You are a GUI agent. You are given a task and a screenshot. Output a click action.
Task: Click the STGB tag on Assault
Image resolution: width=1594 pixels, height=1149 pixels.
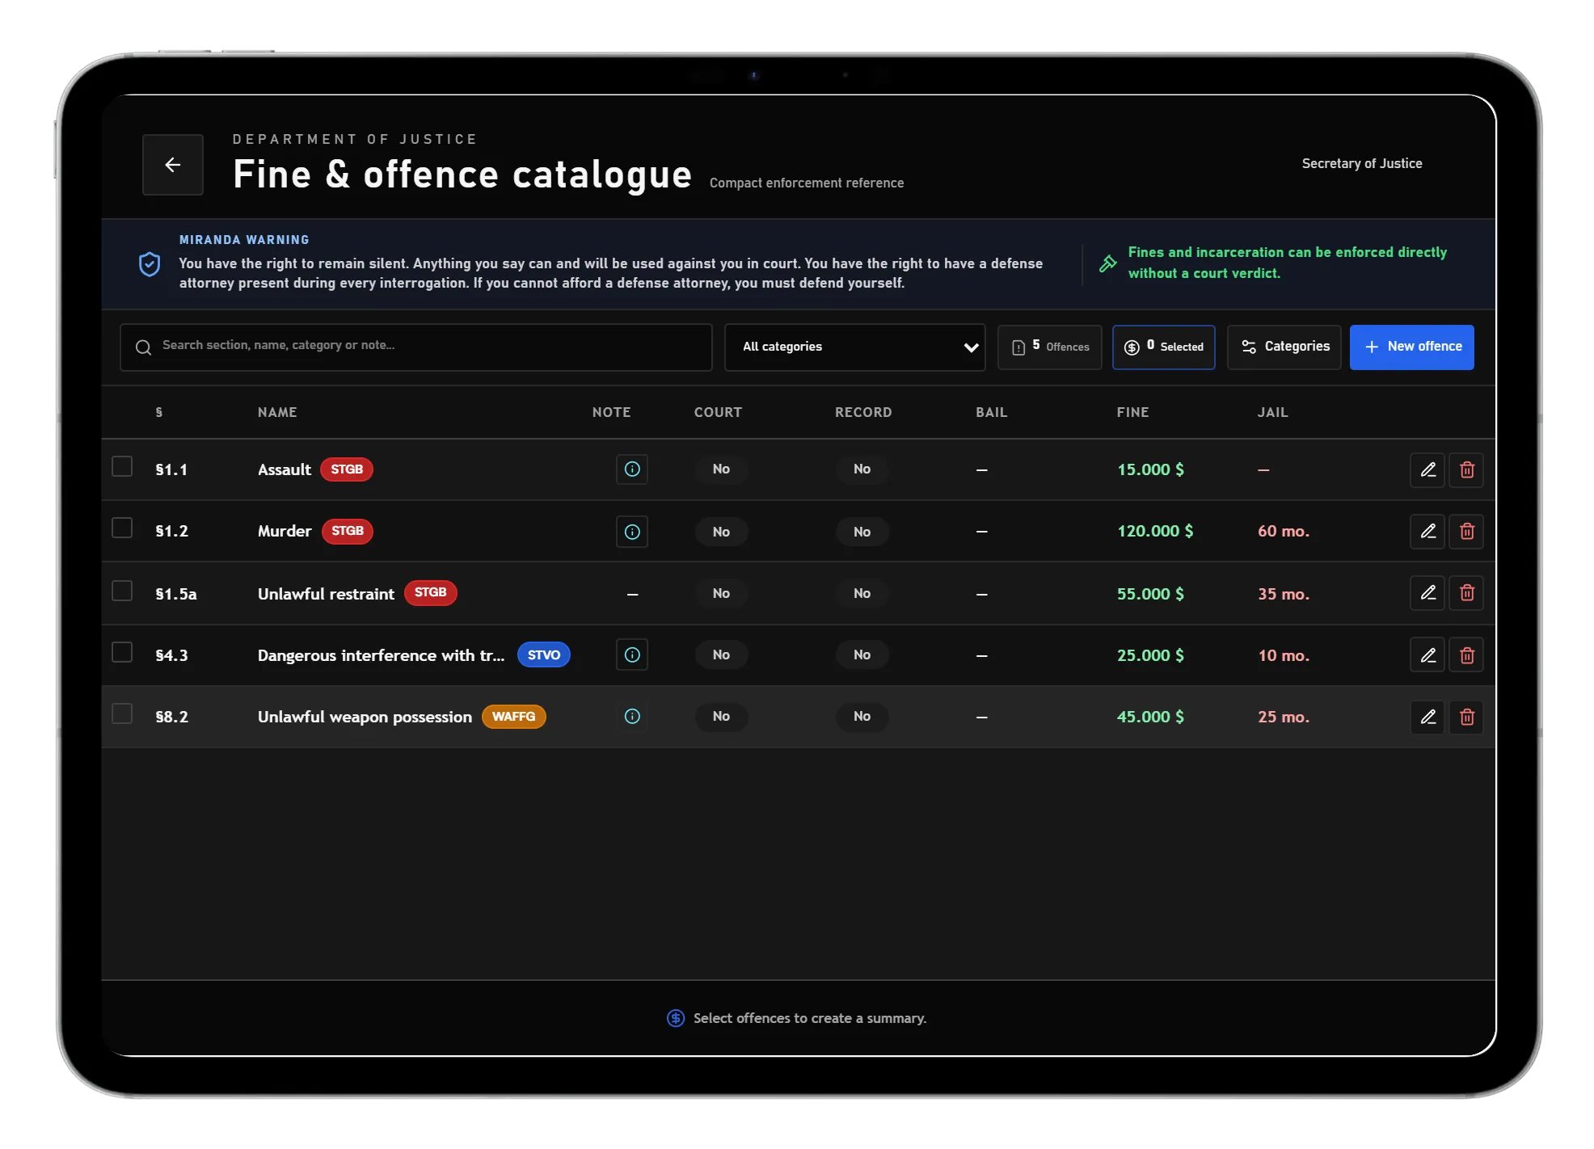[x=346, y=469]
